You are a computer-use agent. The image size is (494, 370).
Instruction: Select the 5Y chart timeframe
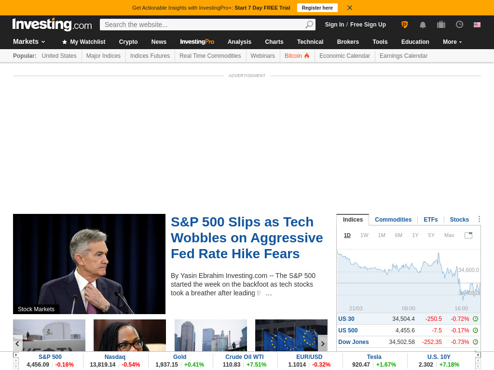pyautogui.click(x=431, y=235)
